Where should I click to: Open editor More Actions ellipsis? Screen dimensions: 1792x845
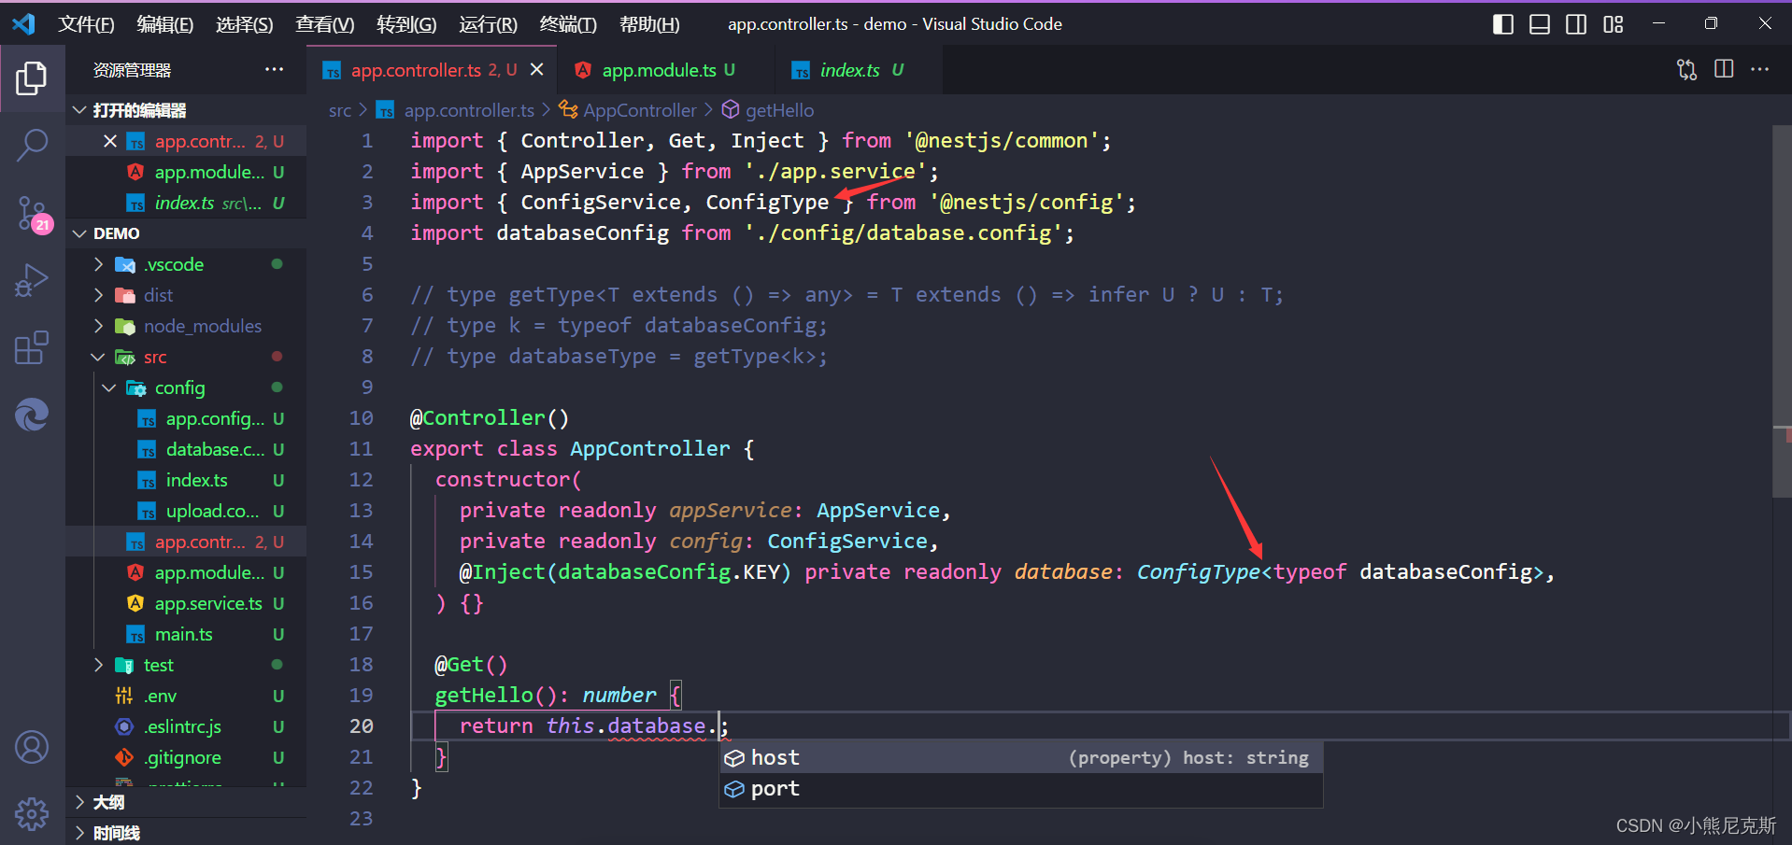[1760, 70]
